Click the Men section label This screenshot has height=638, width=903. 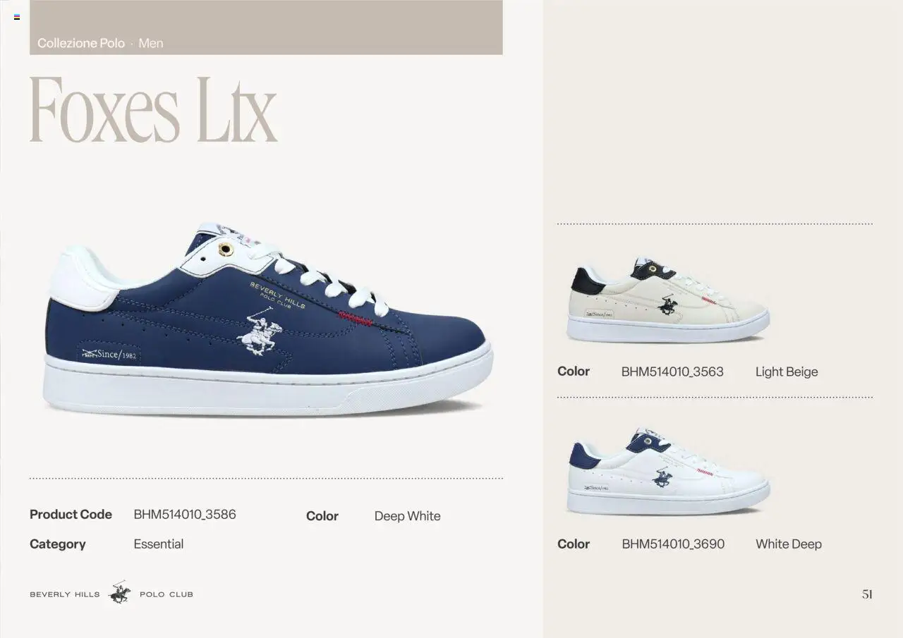click(151, 43)
